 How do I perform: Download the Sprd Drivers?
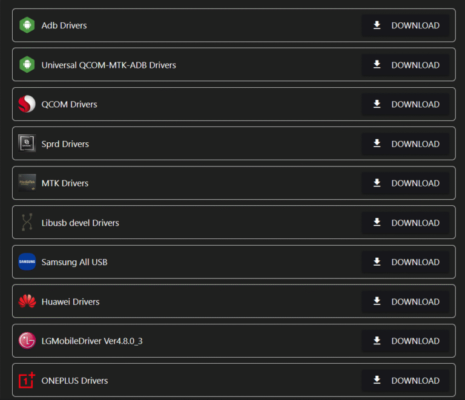click(x=406, y=144)
